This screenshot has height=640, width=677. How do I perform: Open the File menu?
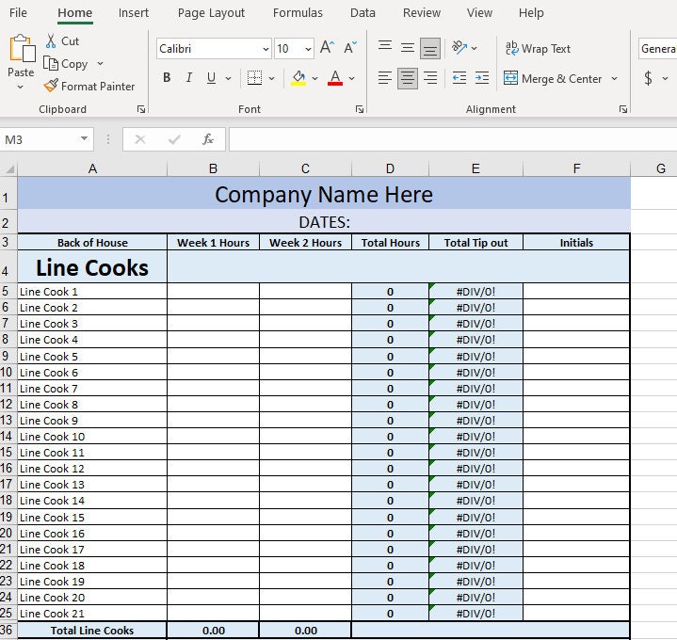point(18,13)
